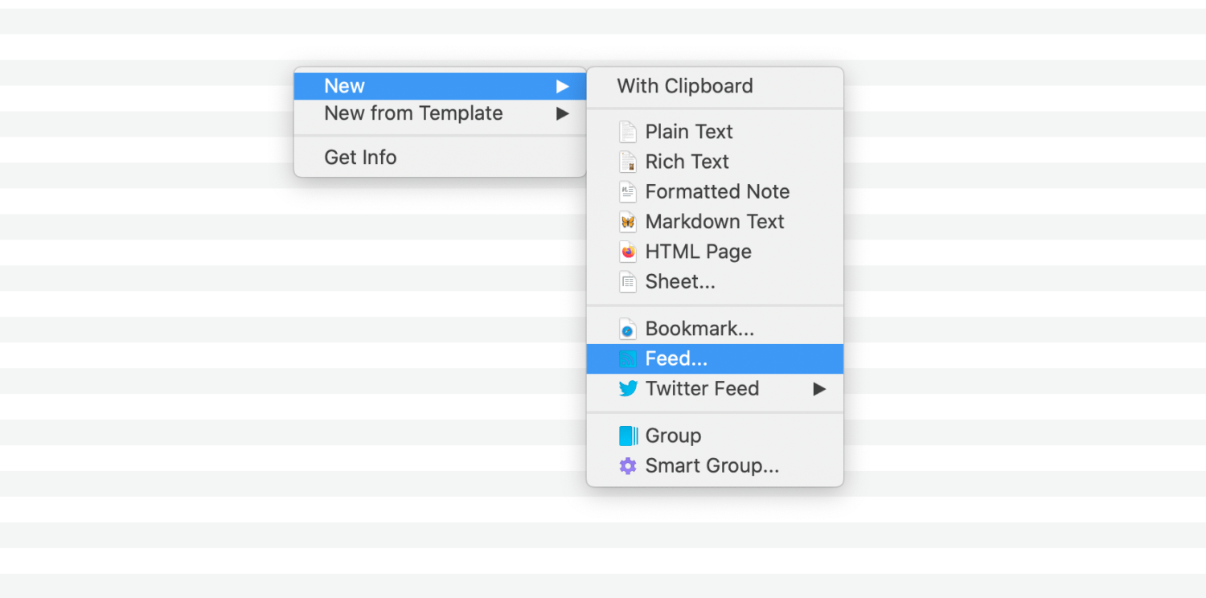Click the Markdown Text butterfly icon

pyautogui.click(x=628, y=222)
